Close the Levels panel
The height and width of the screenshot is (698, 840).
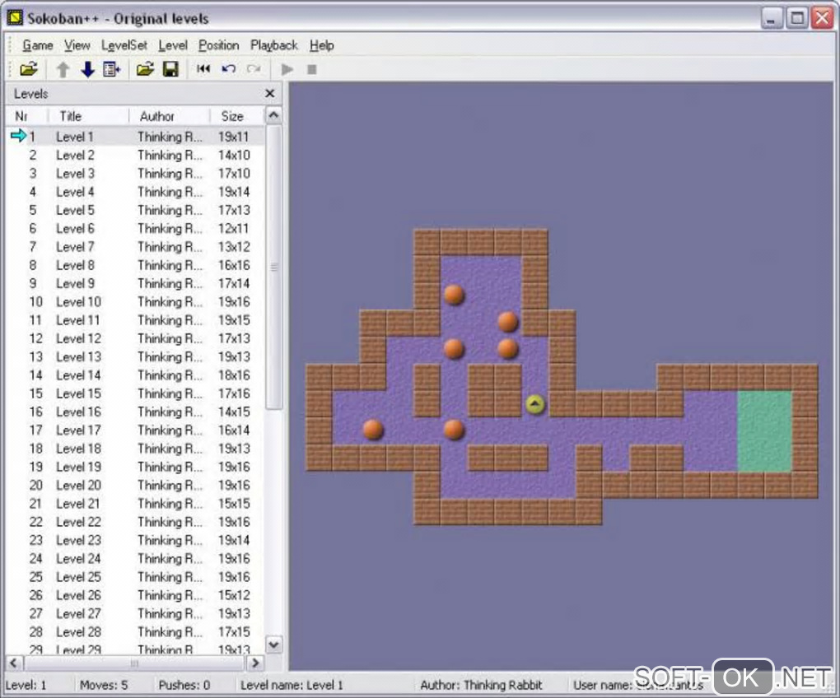coord(269,94)
